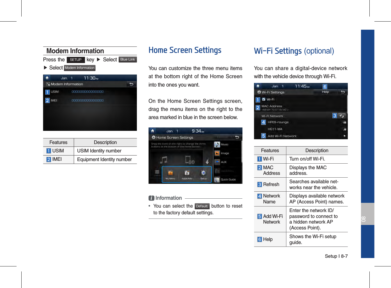Click the Blue Link button
Image resolution: width=391 pixels, height=288 pixels.
point(128,59)
